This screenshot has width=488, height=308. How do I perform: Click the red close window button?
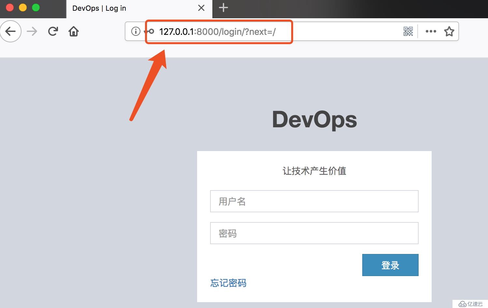coord(10,7)
